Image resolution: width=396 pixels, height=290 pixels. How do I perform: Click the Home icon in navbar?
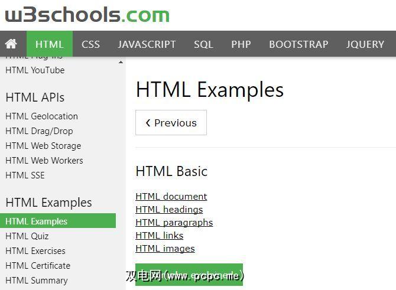11,44
